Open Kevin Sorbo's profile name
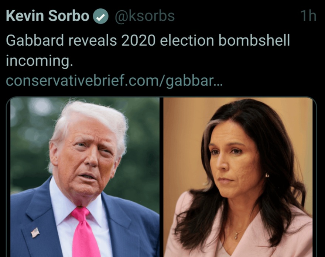Viewport: 325px width, 257px height. pos(48,16)
